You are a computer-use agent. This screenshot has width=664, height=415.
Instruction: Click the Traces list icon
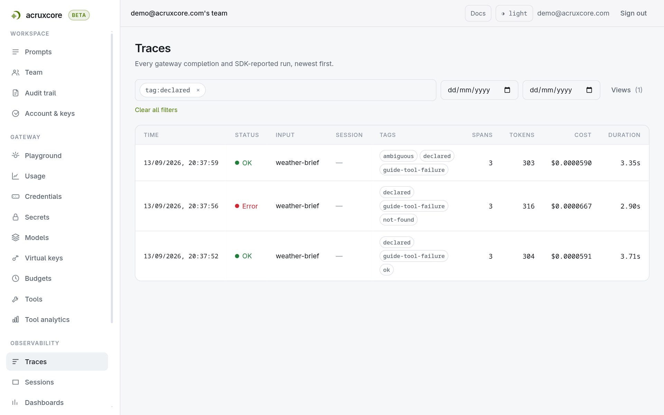click(x=16, y=361)
